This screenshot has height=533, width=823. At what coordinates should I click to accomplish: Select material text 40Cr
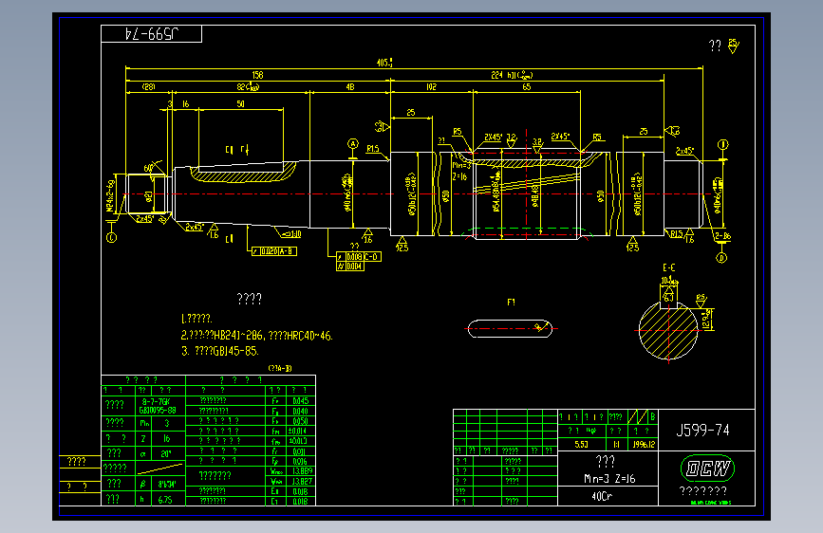602,496
